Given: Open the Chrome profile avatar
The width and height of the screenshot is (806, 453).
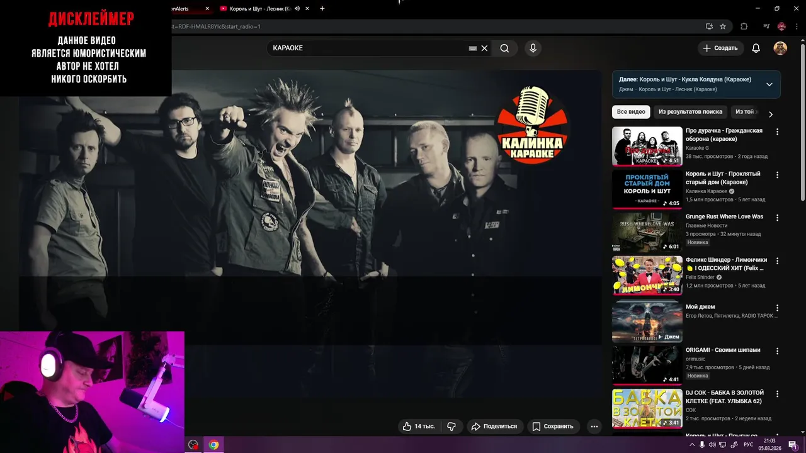Looking at the screenshot, I should coord(781,26).
